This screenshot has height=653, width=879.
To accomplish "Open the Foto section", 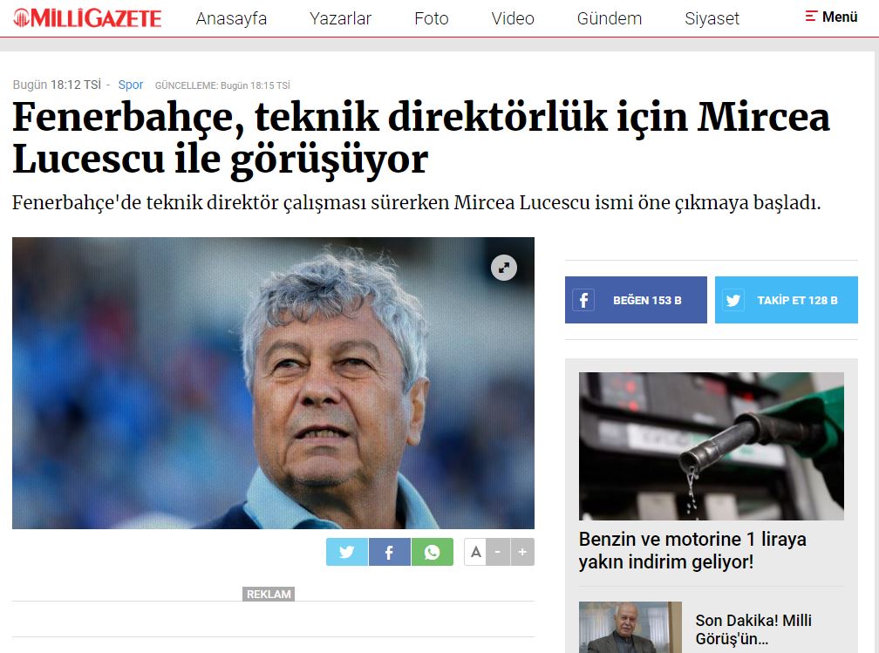I will tap(431, 18).
